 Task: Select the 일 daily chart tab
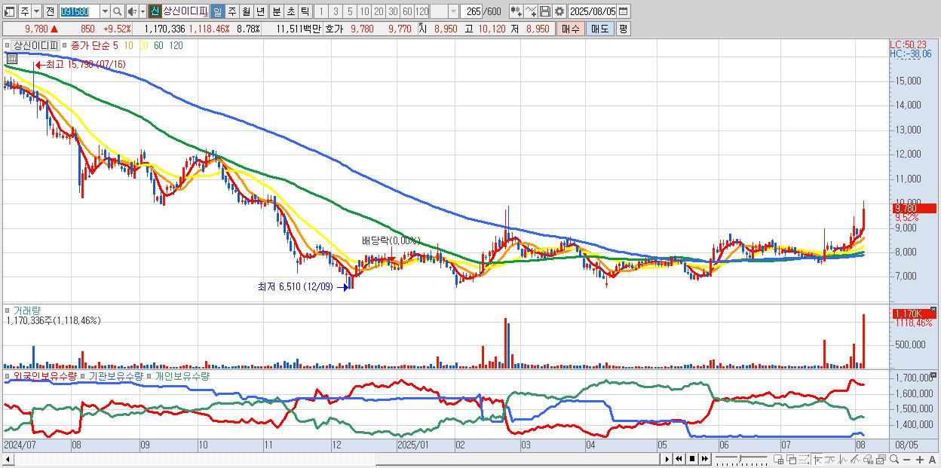point(217,11)
